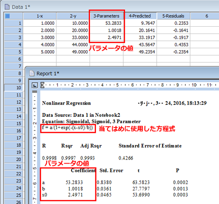Click cell with x value 2.0000
The width and height of the screenshot is (219, 204).
tap(40, 30)
